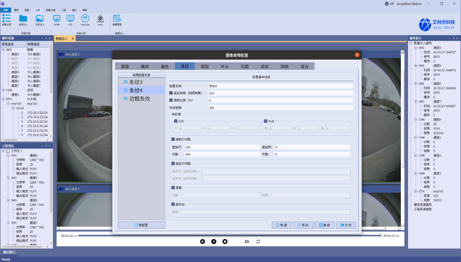
Task: Close the 属性索引 panel
Action: (457, 38)
